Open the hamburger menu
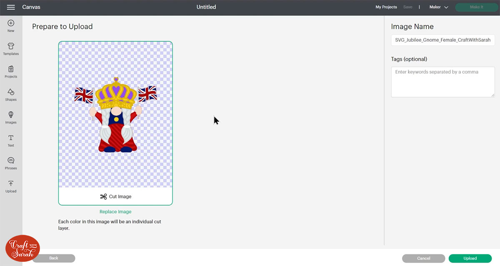 [x=11, y=7]
